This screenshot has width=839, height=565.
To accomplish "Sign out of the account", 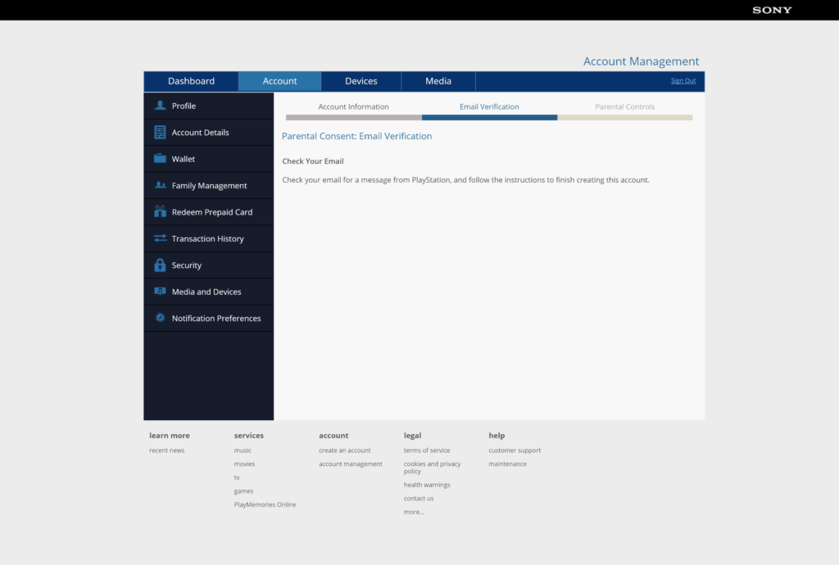I will click(x=683, y=80).
